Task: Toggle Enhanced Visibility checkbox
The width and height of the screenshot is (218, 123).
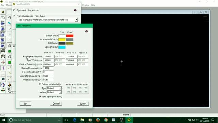Action: tap(40, 84)
